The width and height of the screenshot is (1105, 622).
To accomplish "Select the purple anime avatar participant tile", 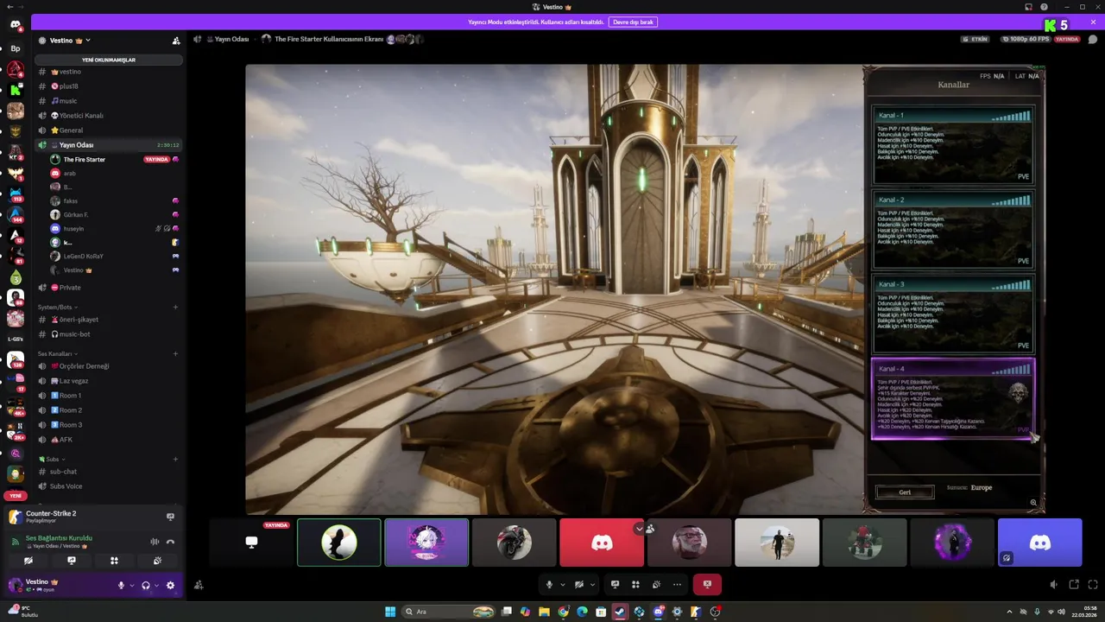I will coord(426,543).
